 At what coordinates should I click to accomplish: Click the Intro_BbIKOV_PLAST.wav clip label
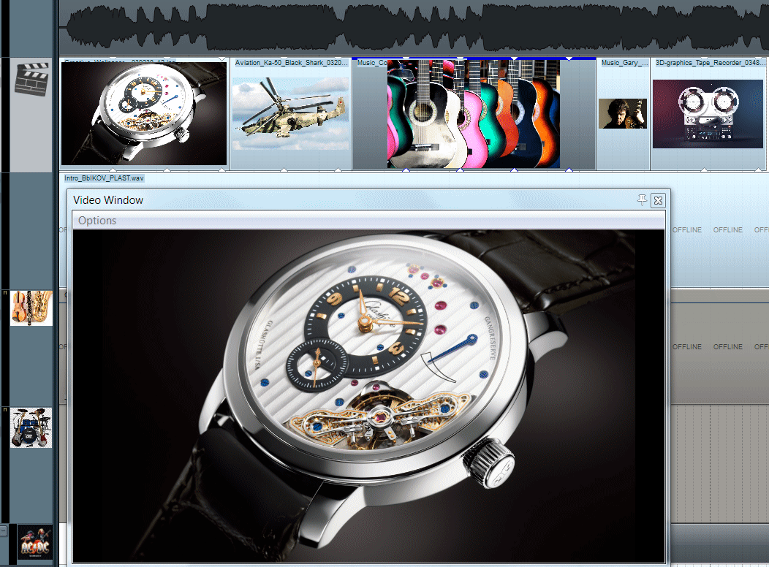coord(104,178)
